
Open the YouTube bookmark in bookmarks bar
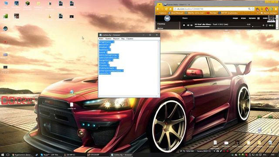(x=212, y=13)
